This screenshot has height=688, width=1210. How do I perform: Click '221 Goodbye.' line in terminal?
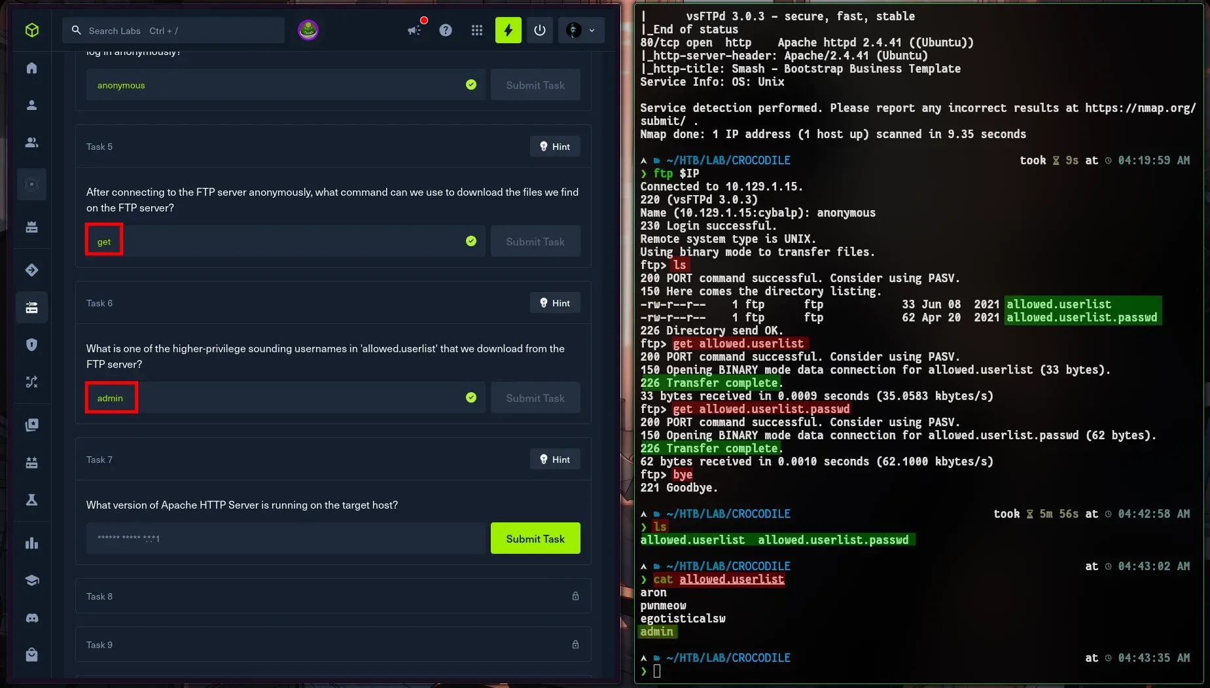pyautogui.click(x=679, y=488)
